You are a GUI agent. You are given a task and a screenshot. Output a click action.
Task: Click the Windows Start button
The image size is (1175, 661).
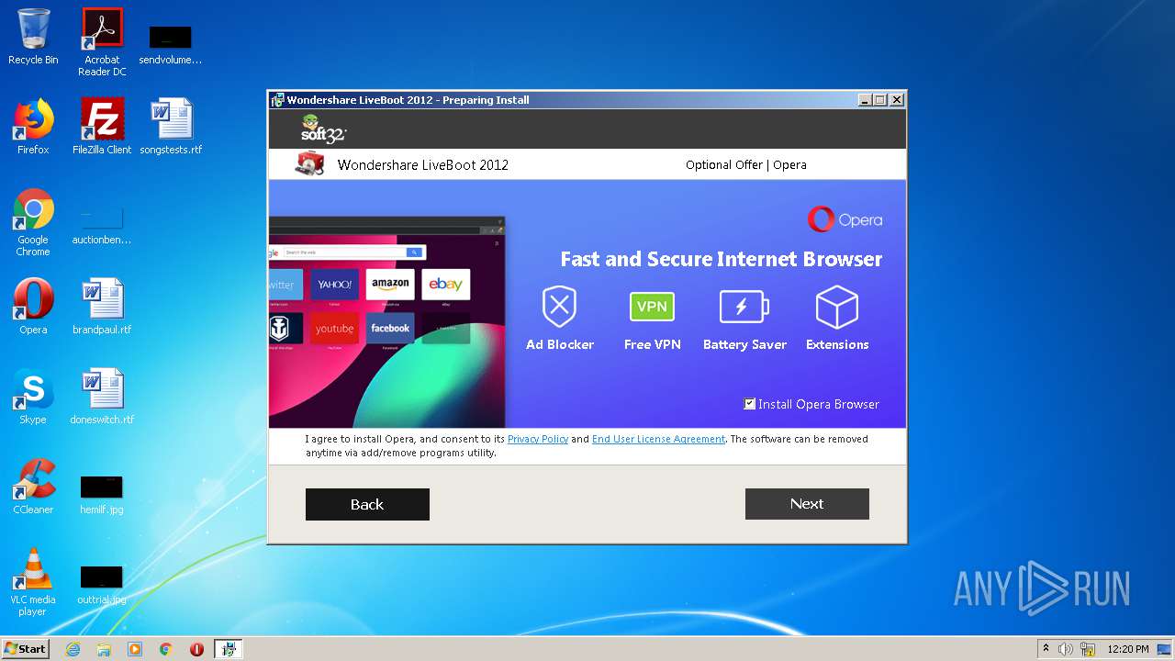tap(25, 649)
